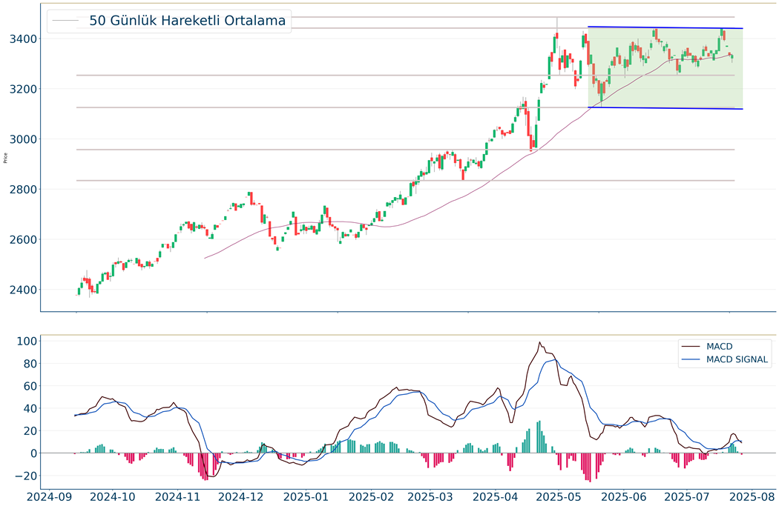Click the 60 MACD axis label
This screenshot has width=779, height=506.
[30, 386]
